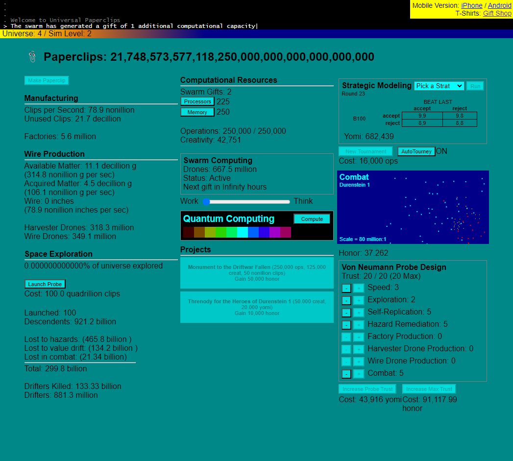The width and height of the screenshot is (513, 461).
Task: Click the paperclip icon beside Paperclips count
Action: (32, 57)
